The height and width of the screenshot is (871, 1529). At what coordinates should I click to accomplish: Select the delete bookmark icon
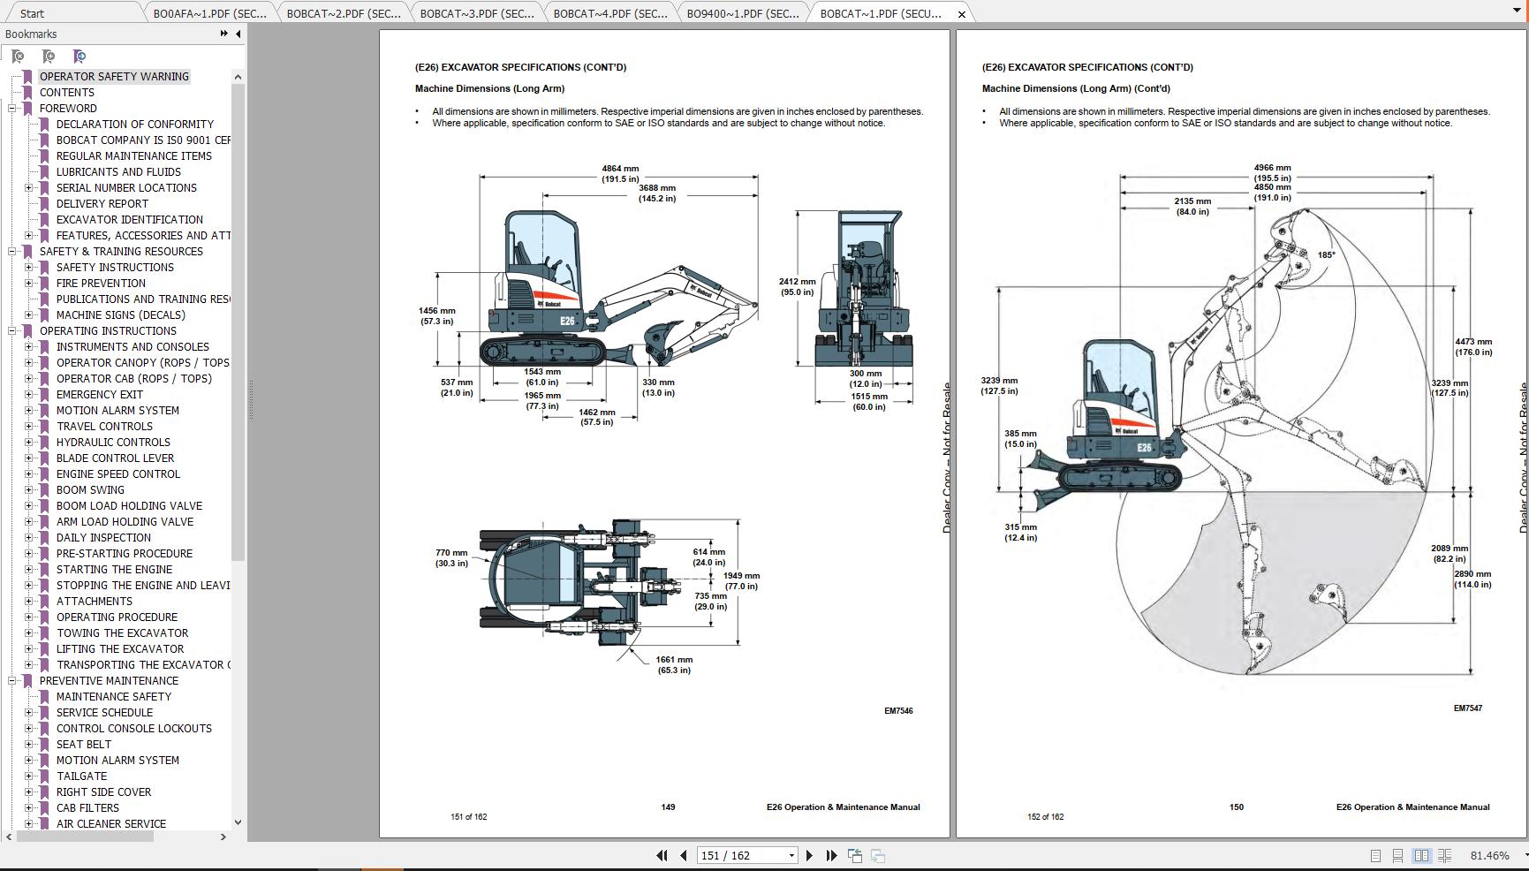tap(16, 57)
